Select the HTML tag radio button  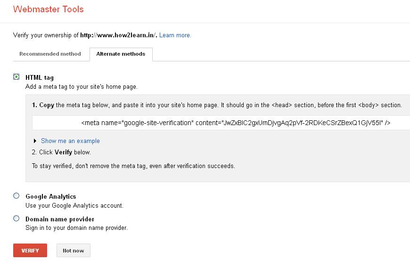[16, 77]
